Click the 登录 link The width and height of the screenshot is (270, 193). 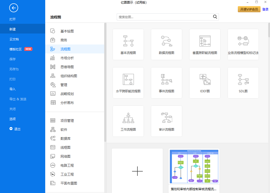click(x=265, y=9)
